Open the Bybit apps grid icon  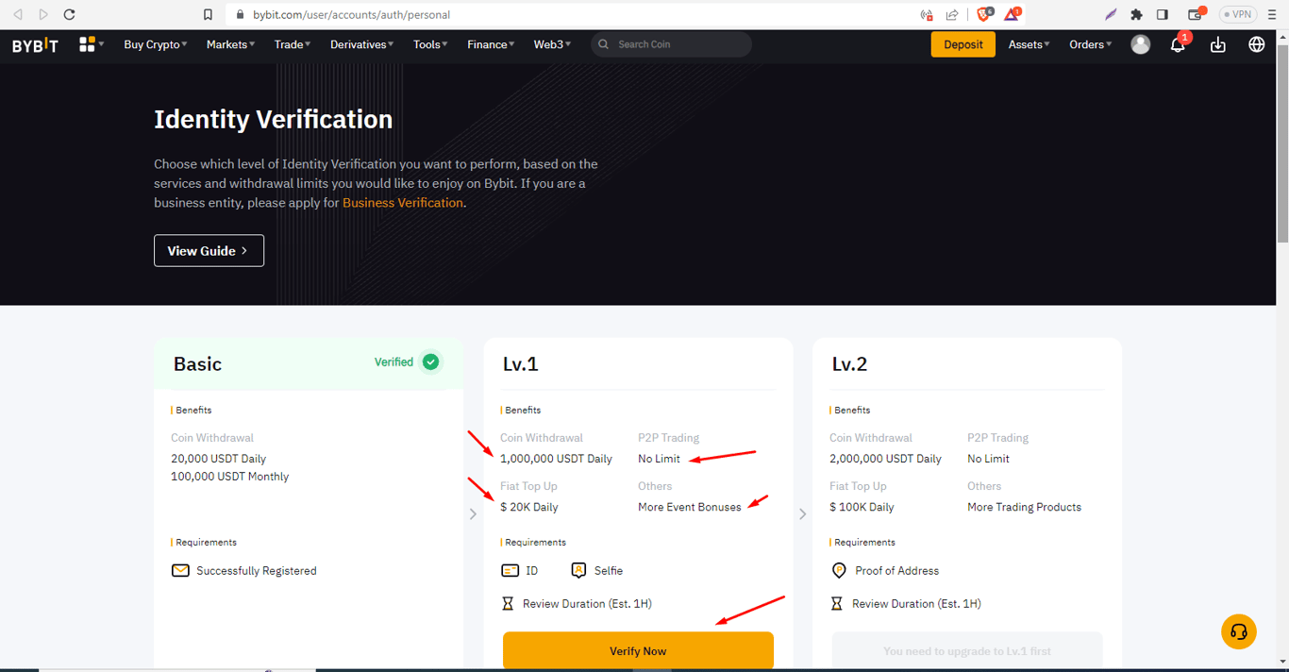pos(89,44)
